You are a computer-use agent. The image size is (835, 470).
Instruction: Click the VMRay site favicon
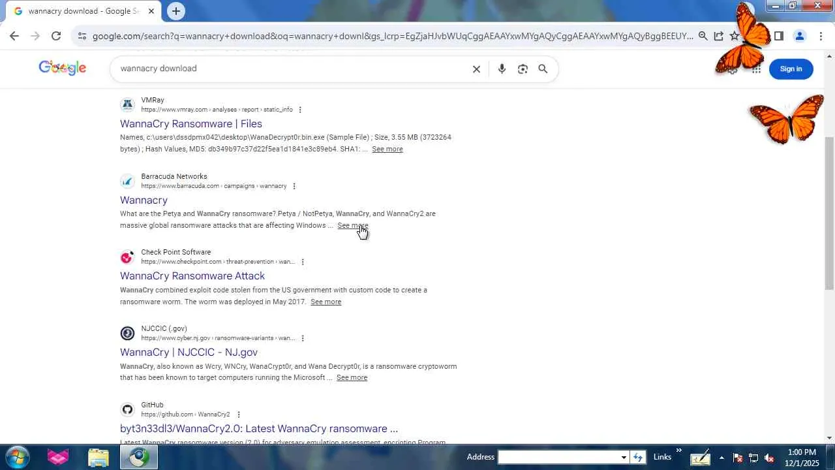pyautogui.click(x=127, y=104)
